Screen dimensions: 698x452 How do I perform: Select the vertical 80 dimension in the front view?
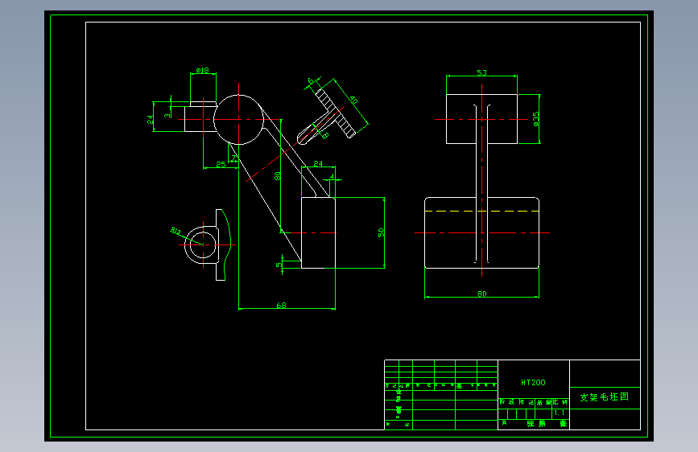[277, 176]
